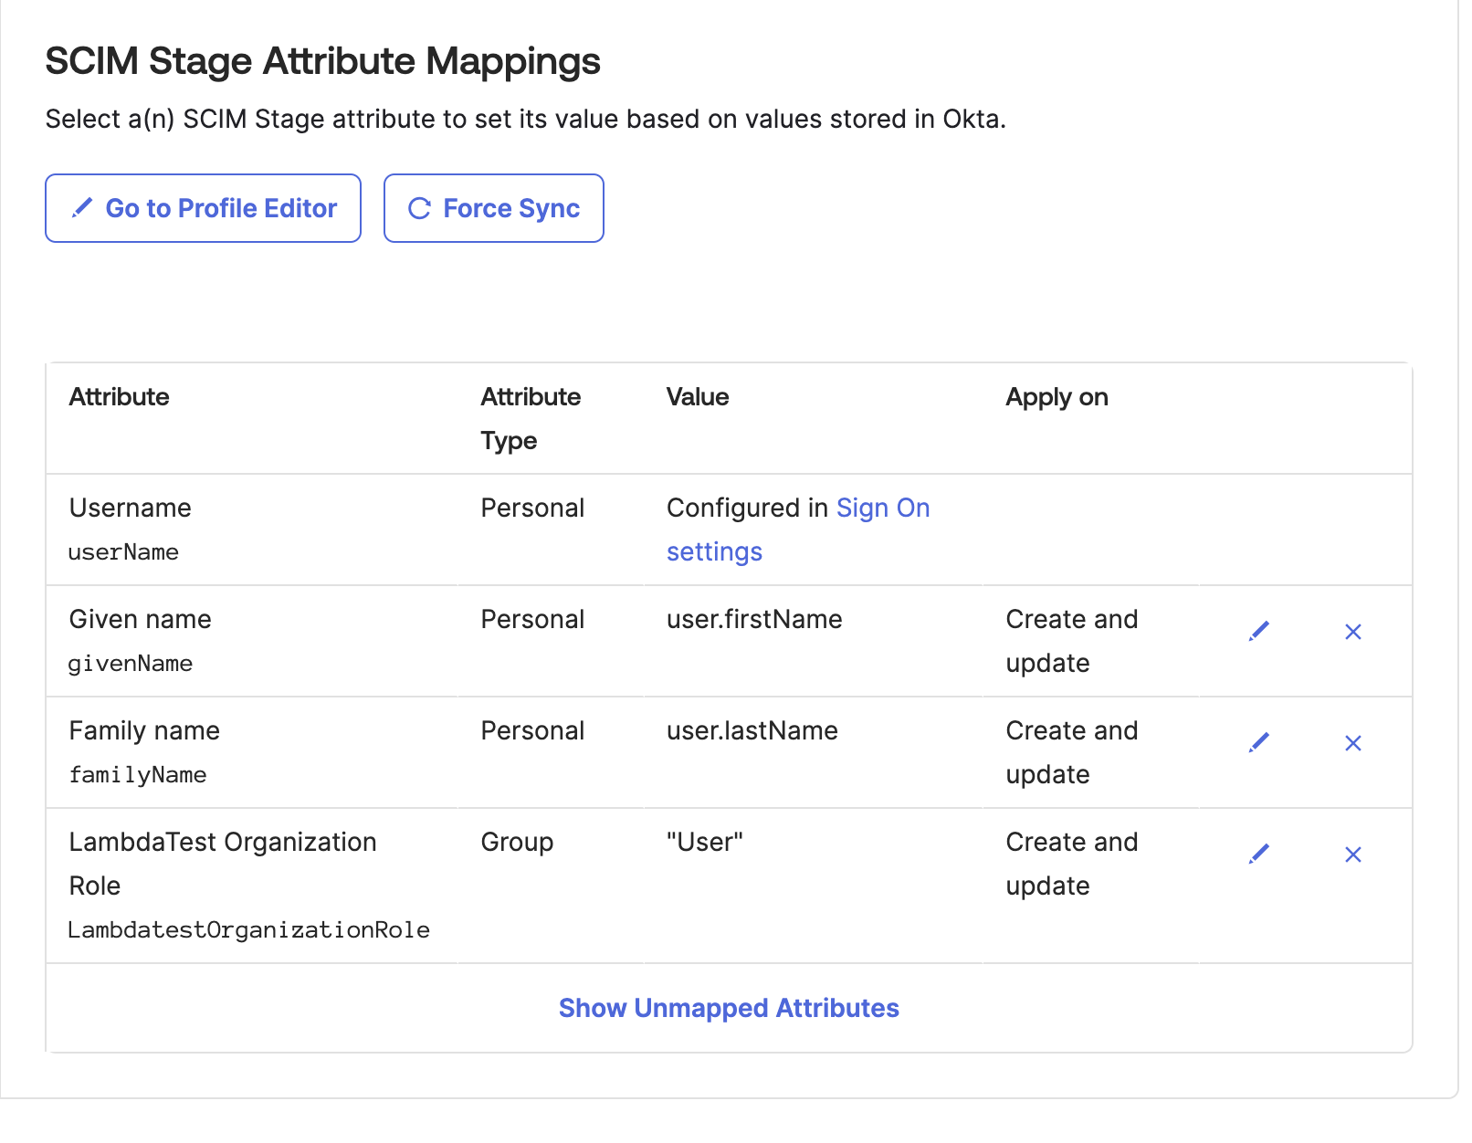
Task: Click the refresh icon beside Force Sync
Action: pos(419,208)
